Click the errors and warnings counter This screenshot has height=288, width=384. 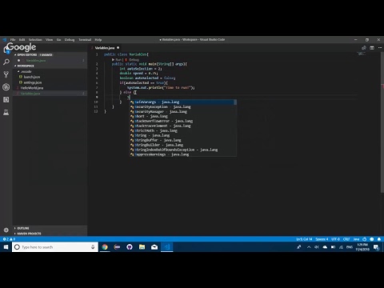[9, 239]
